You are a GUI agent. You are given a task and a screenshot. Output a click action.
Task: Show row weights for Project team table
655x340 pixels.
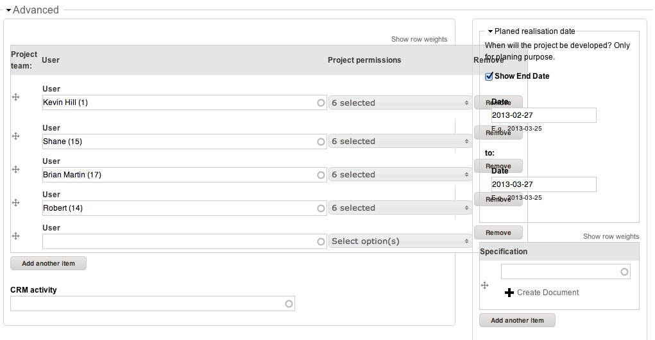(x=419, y=39)
